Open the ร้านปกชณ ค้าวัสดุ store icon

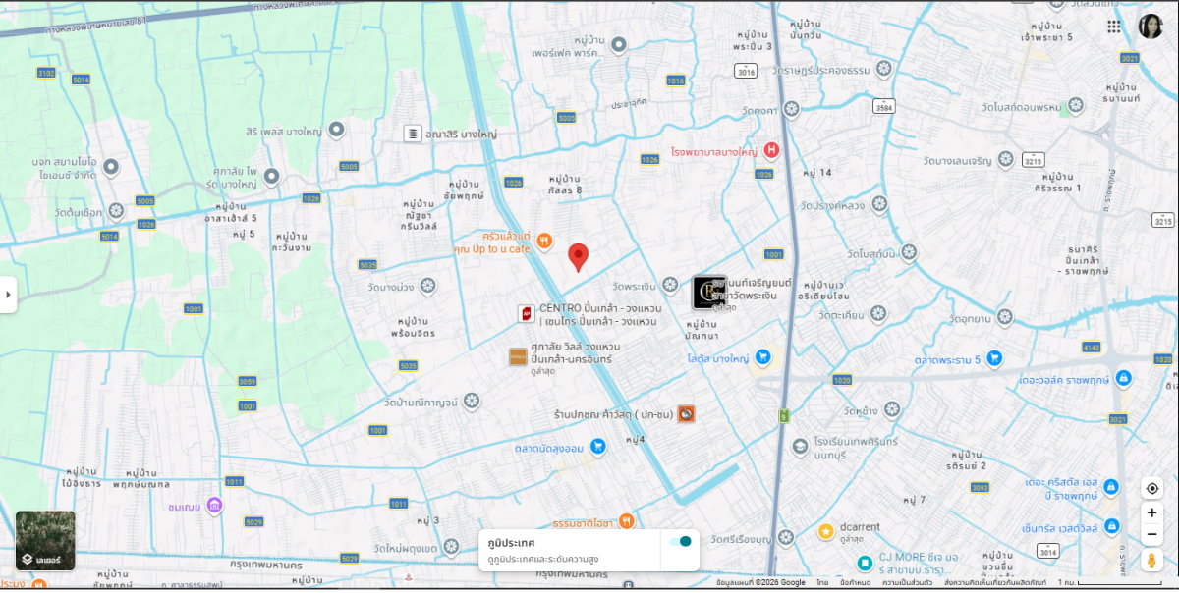(686, 414)
